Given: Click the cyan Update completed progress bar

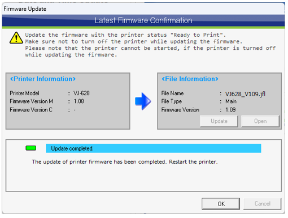Looking at the screenshot, I should pos(154,148).
